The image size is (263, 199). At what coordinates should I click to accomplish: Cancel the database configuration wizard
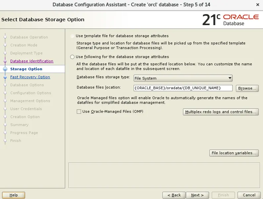(x=249, y=195)
